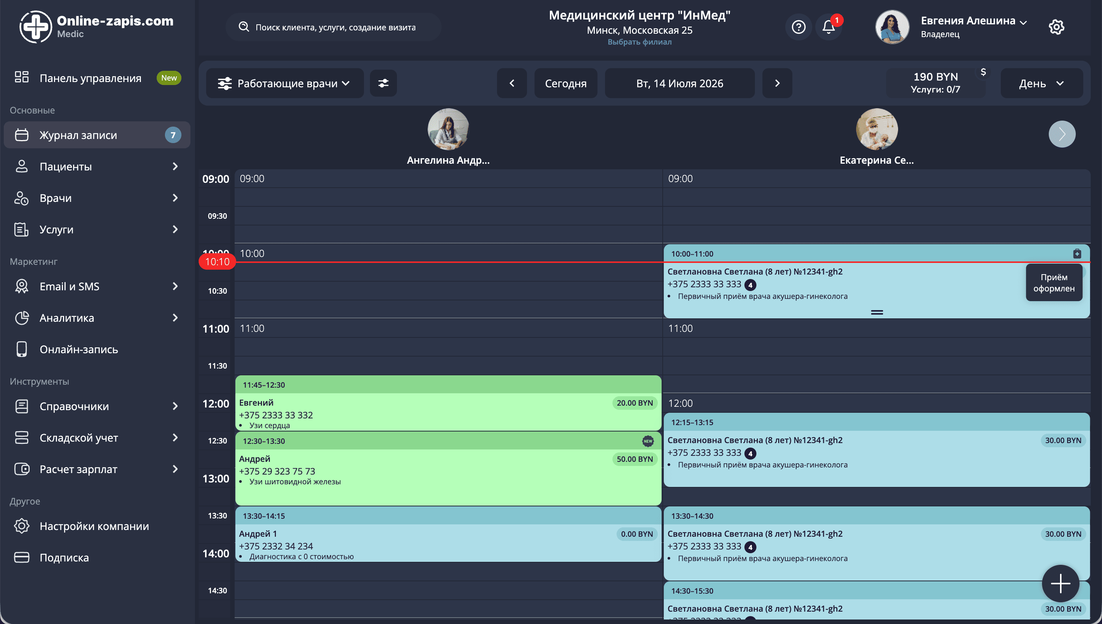This screenshot has height=624, width=1102.
Task: Open Андрей 1 13:30–14:15 appointment
Action: 448,534
